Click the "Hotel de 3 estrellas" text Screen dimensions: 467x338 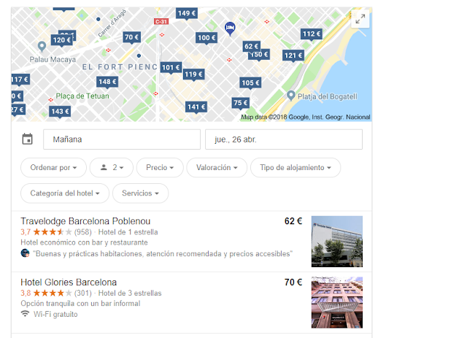pyautogui.click(x=130, y=293)
